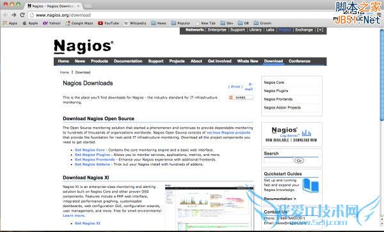Follow the various Nagios projects link

click(x=228, y=132)
